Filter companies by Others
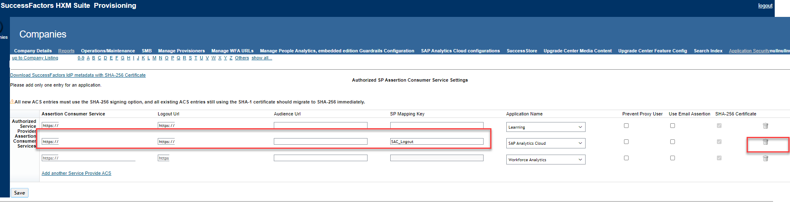 (242, 58)
